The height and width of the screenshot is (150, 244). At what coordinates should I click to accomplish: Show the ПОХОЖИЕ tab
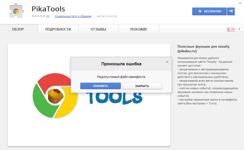coord(139,29)
